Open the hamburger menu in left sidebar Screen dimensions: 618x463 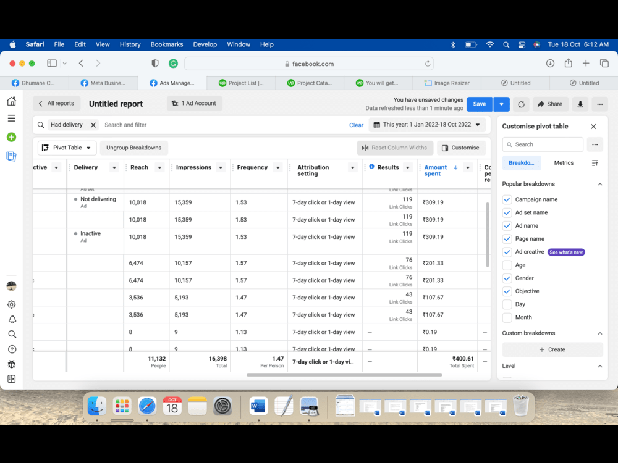click(11, 118)
